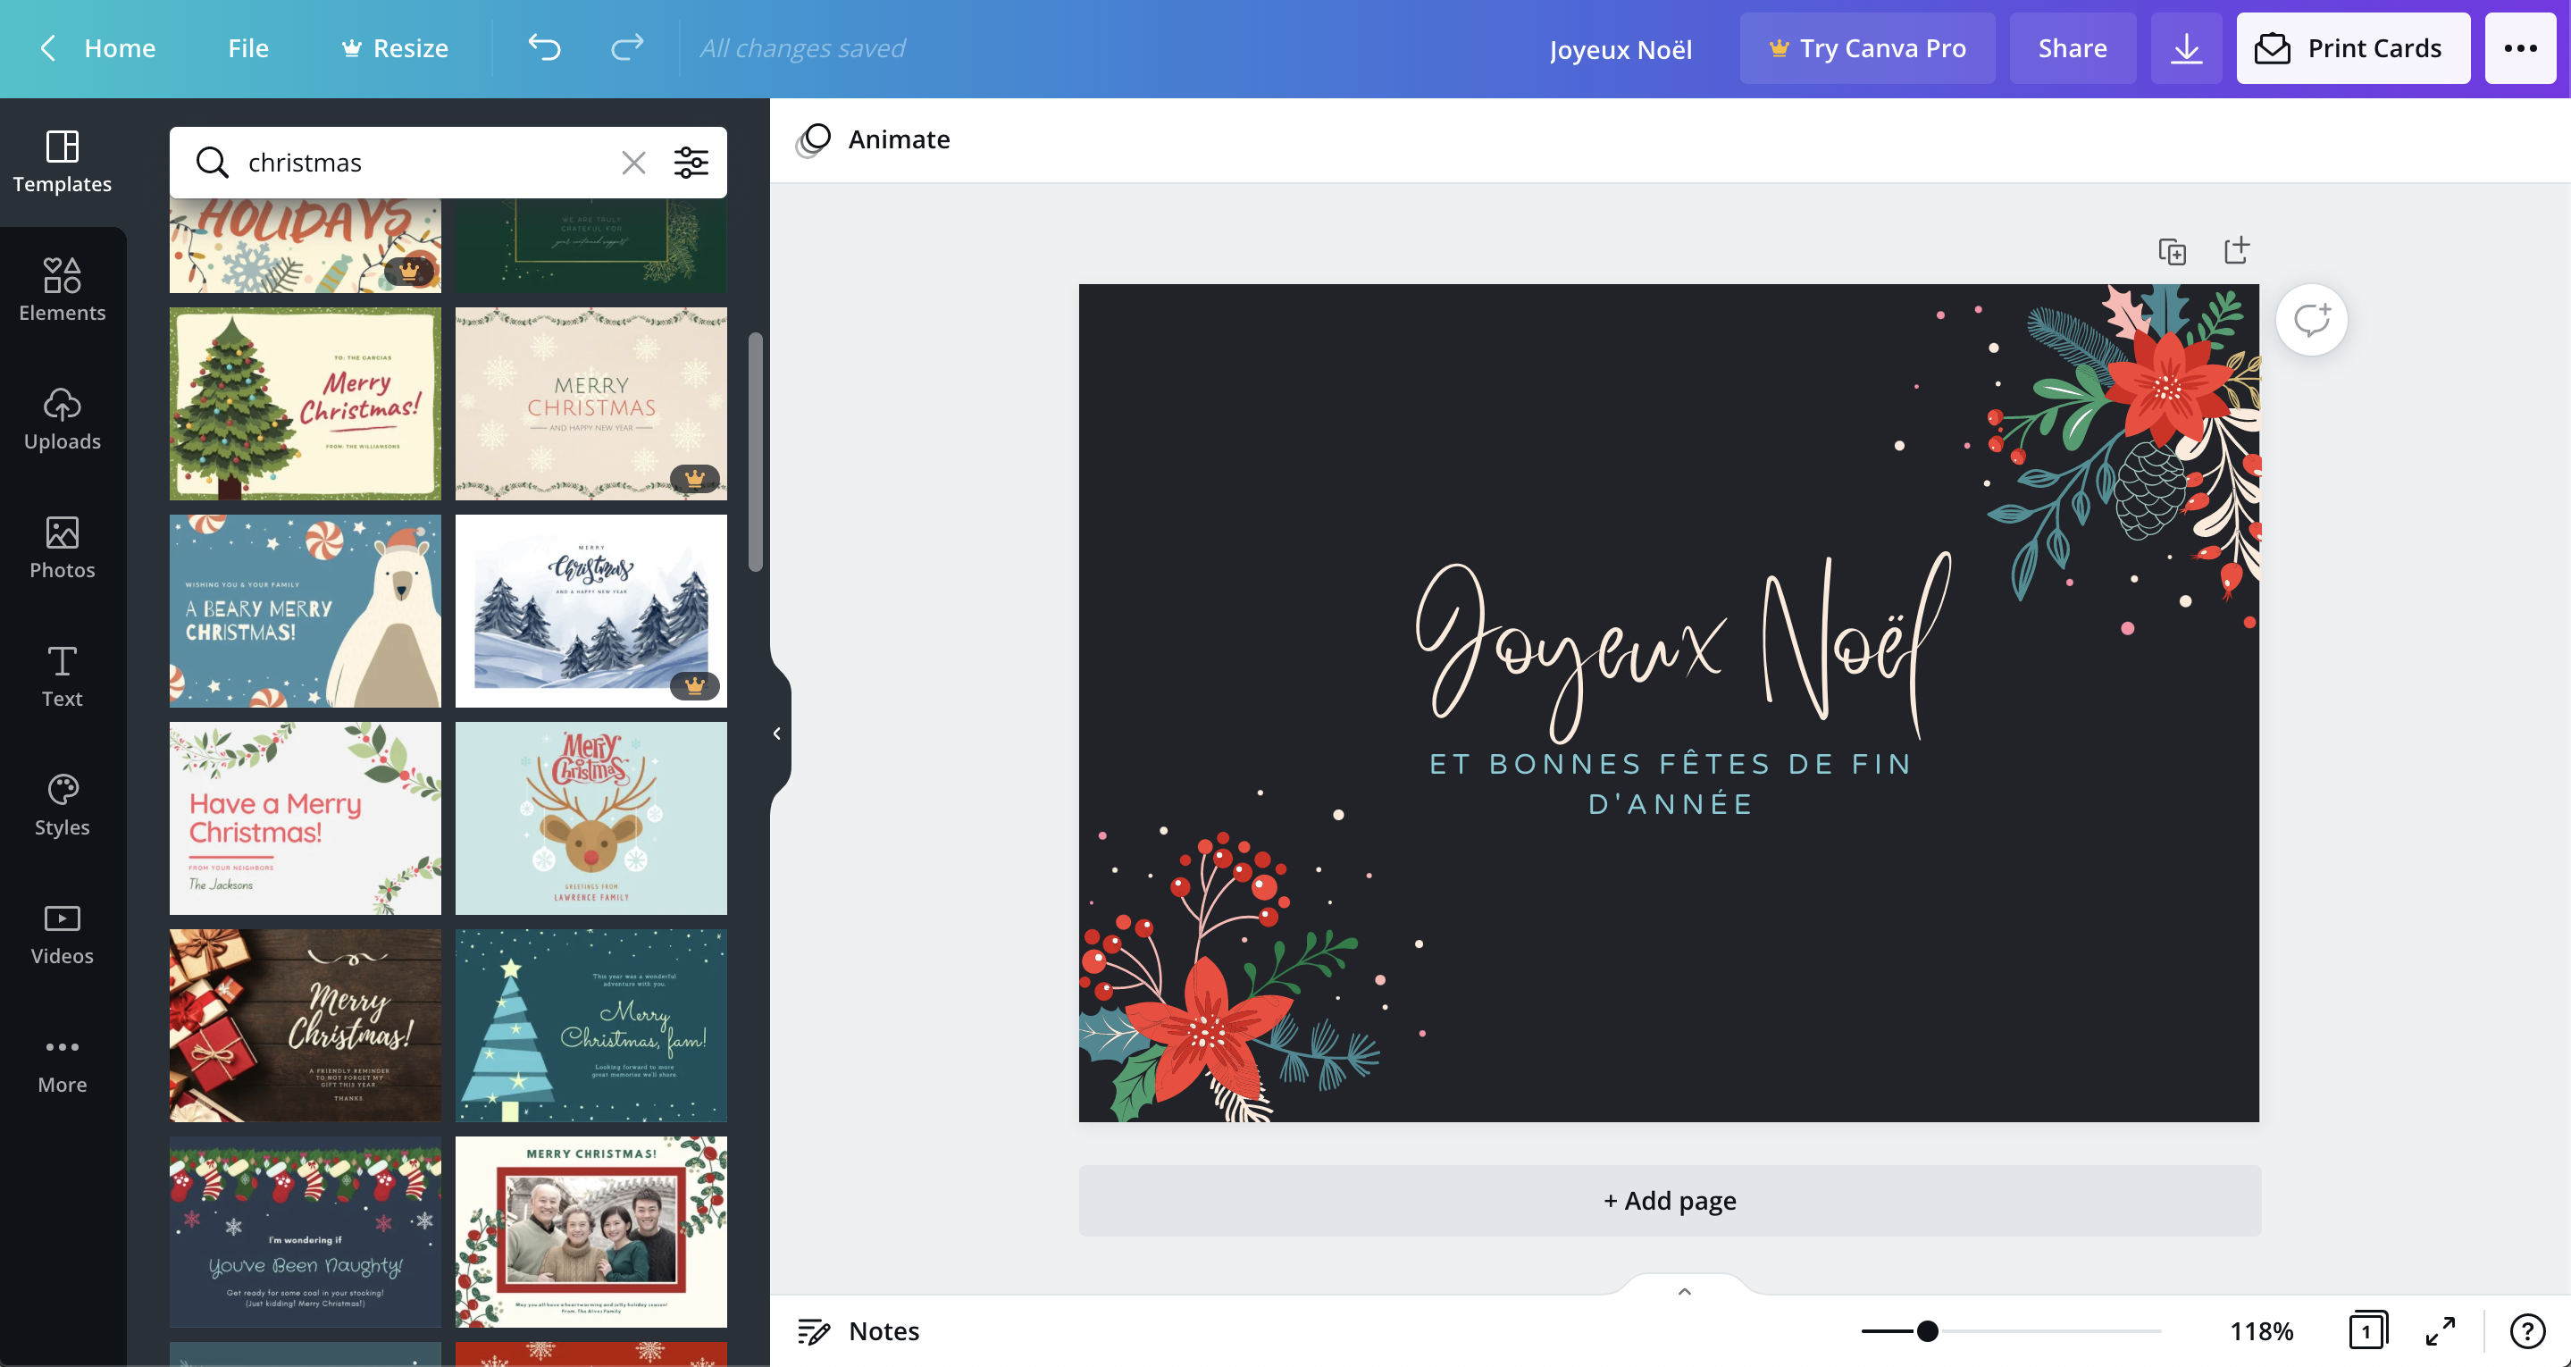Image resolution: width=2571 pixels, height=1367 pixels.
Task: Click the Home menu item
Action: (x=119, y=47)
